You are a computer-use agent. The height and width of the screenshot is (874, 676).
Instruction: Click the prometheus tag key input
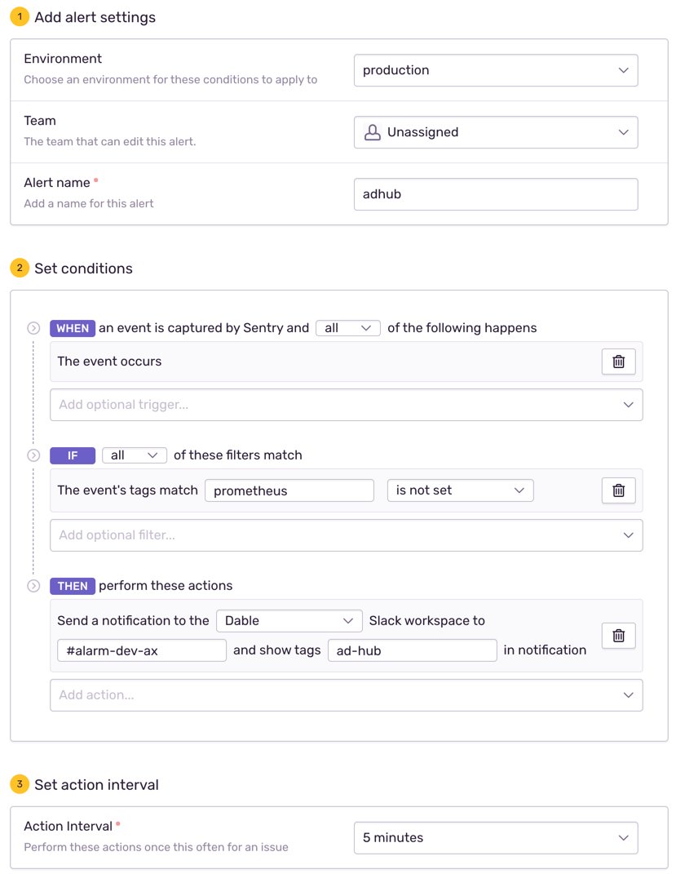[x=289, y=490]
